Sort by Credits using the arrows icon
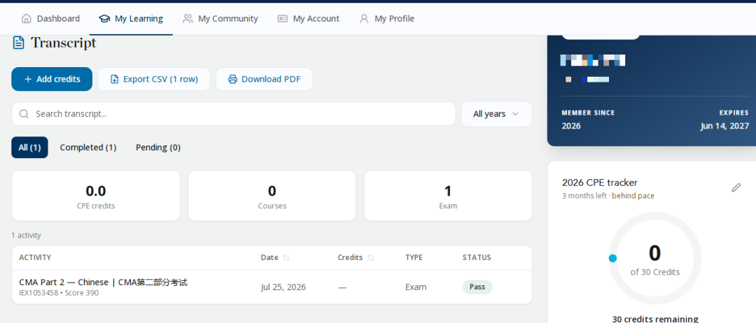 pos(370,257)
